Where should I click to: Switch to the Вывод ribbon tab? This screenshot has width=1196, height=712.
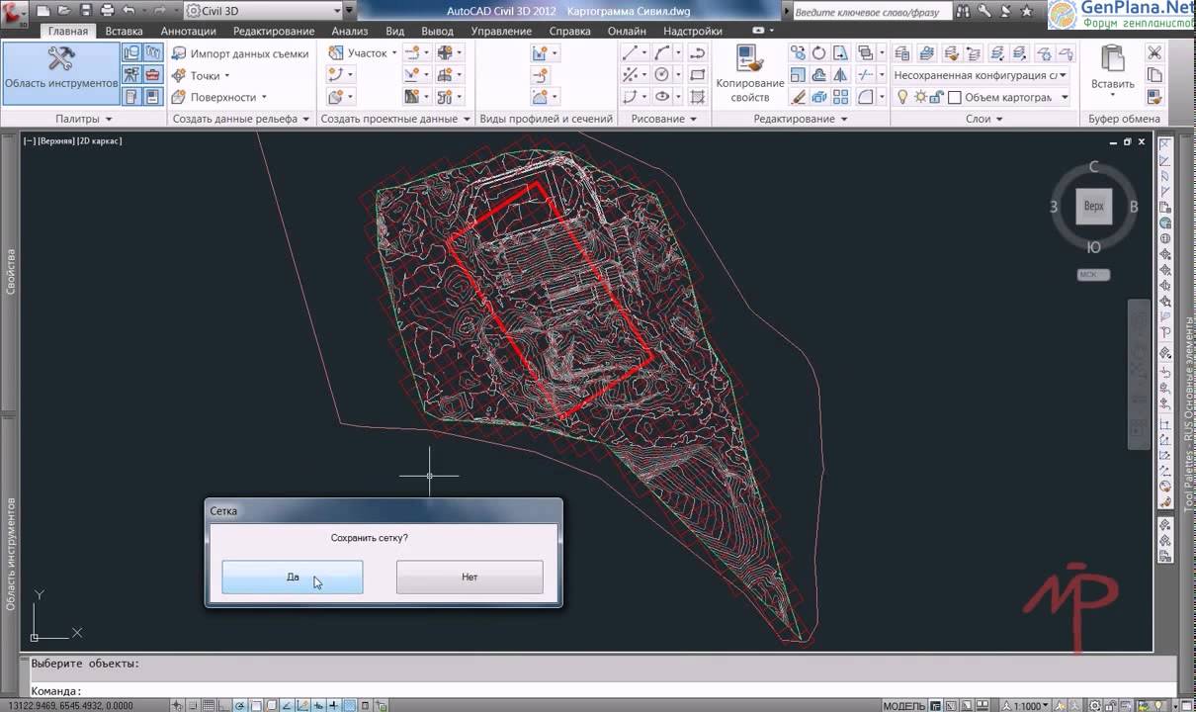[437, 32]
